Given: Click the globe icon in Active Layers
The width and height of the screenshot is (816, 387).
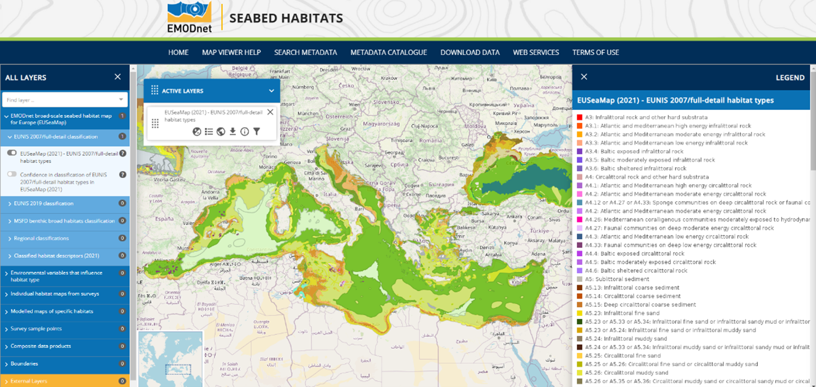Looking at the screenshot, I should [221, 132].
